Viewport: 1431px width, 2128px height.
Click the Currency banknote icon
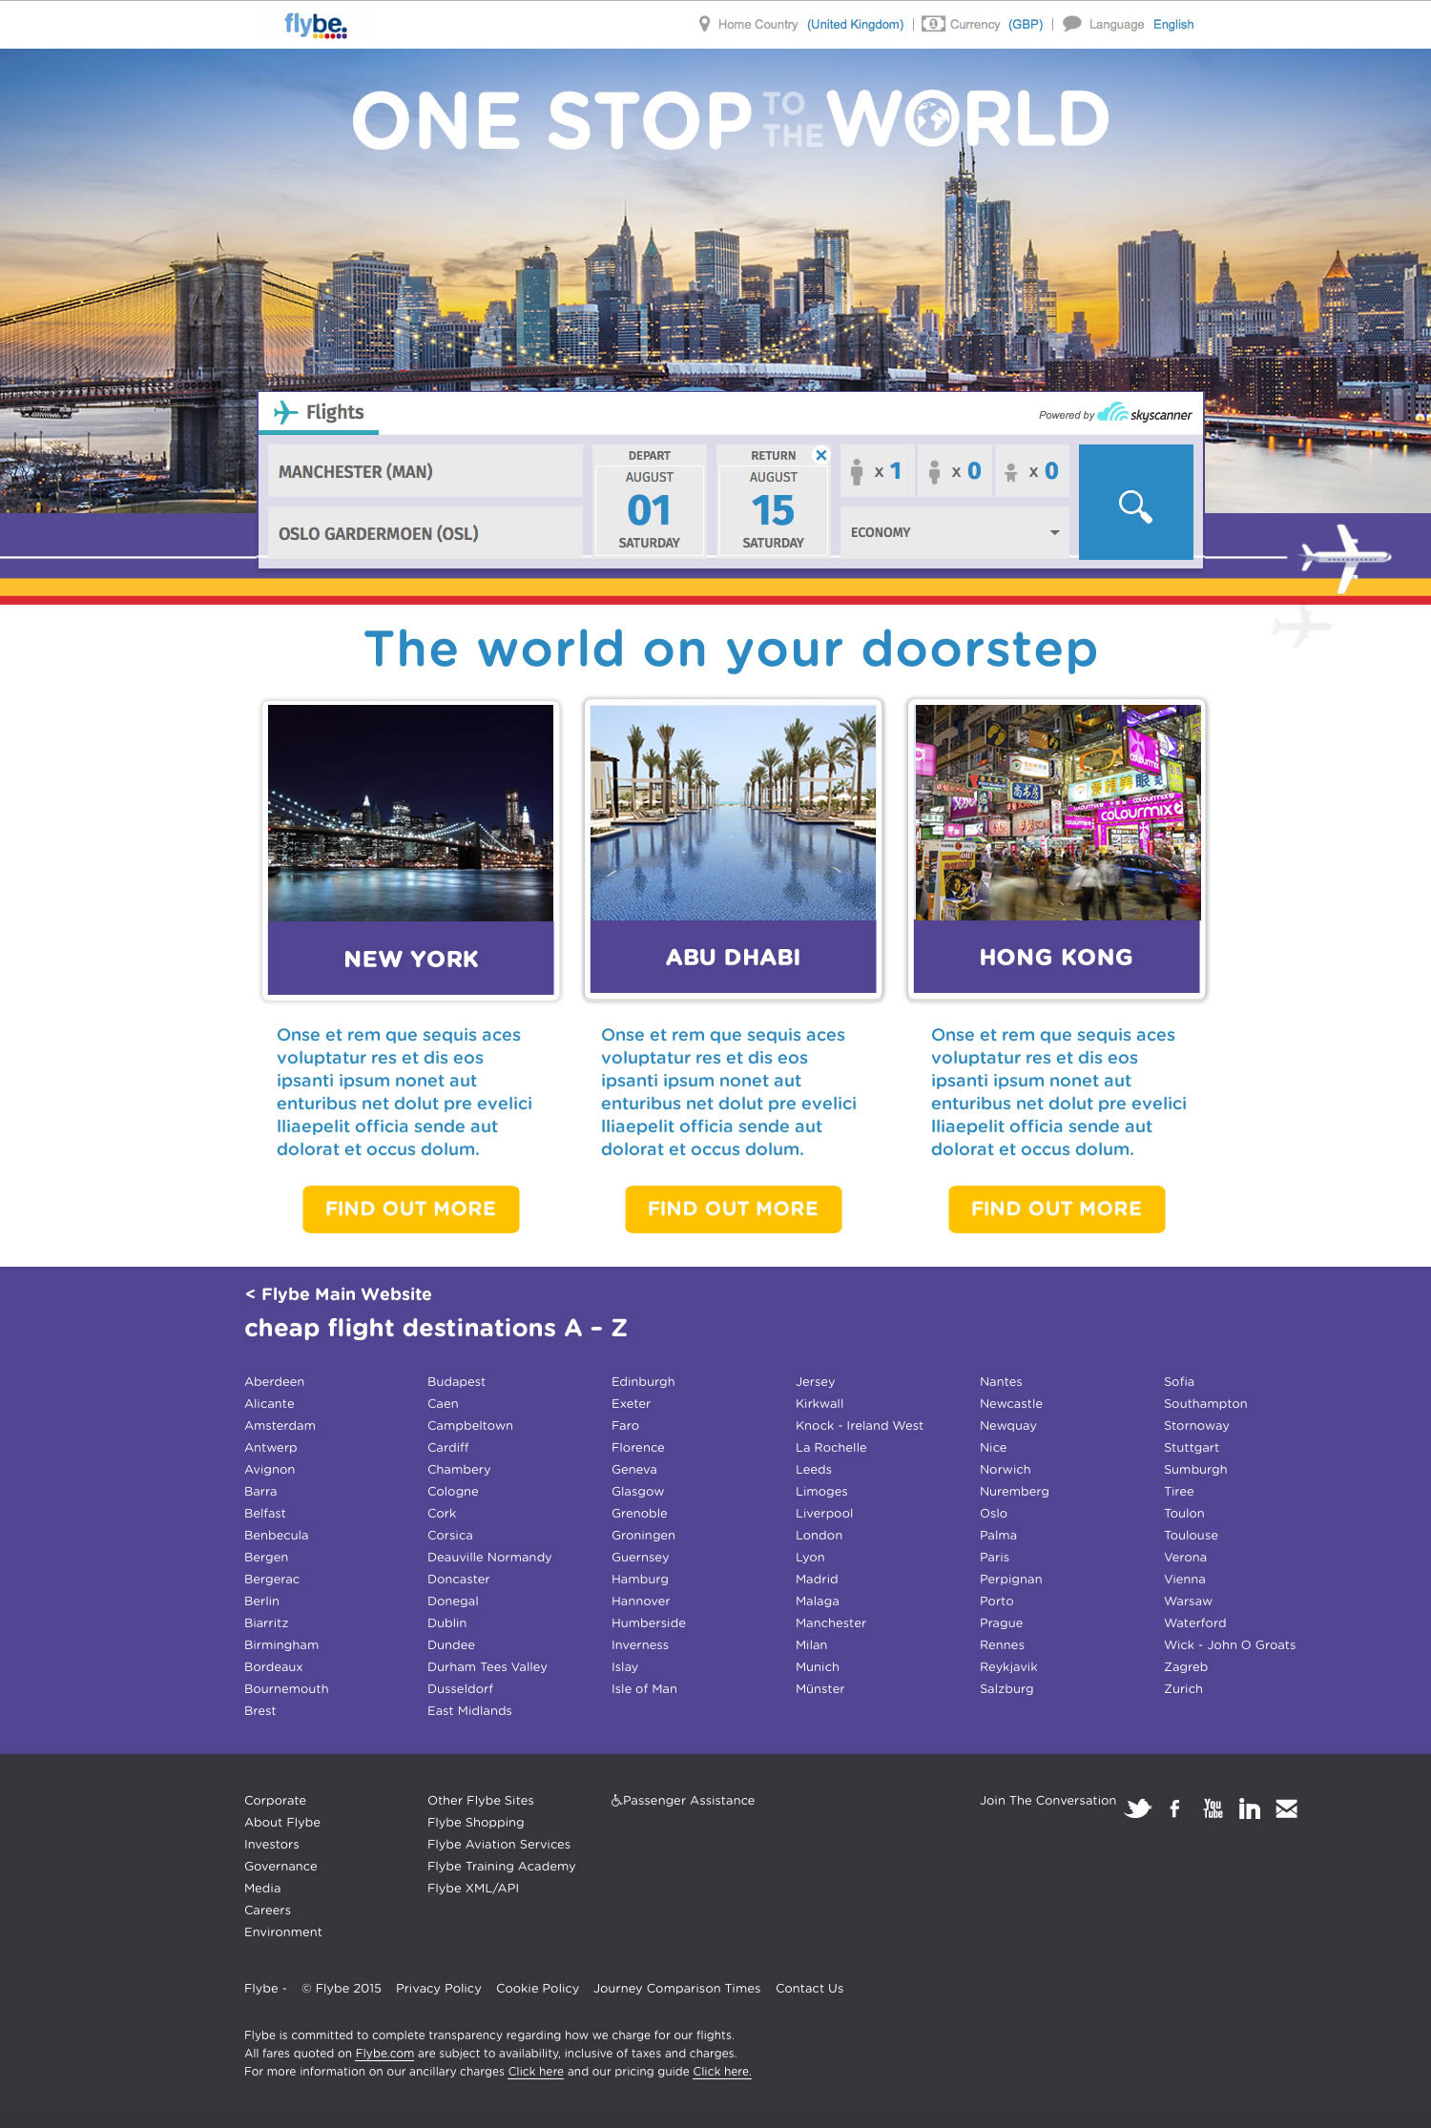click(933, 24)
